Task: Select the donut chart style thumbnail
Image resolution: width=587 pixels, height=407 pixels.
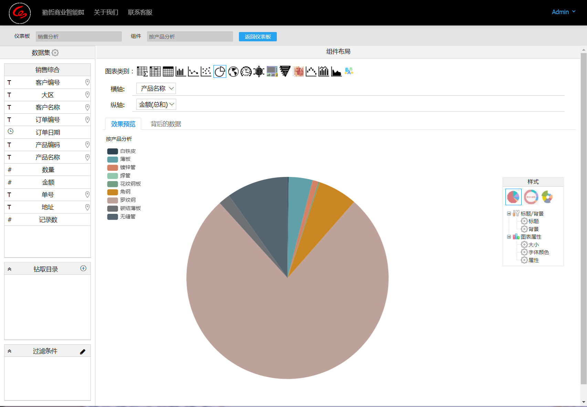Action: (x=531, y=197)
